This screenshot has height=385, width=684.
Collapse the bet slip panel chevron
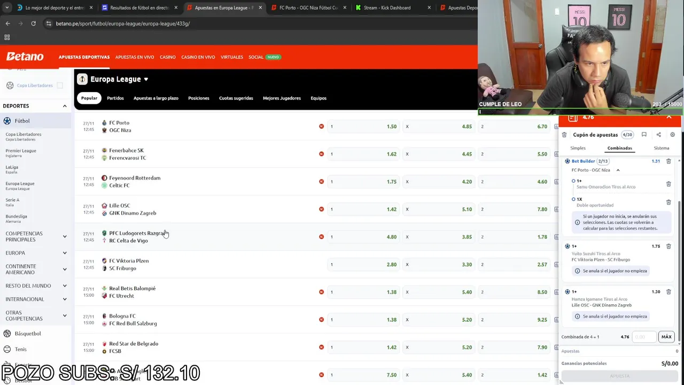click(669, 117)
